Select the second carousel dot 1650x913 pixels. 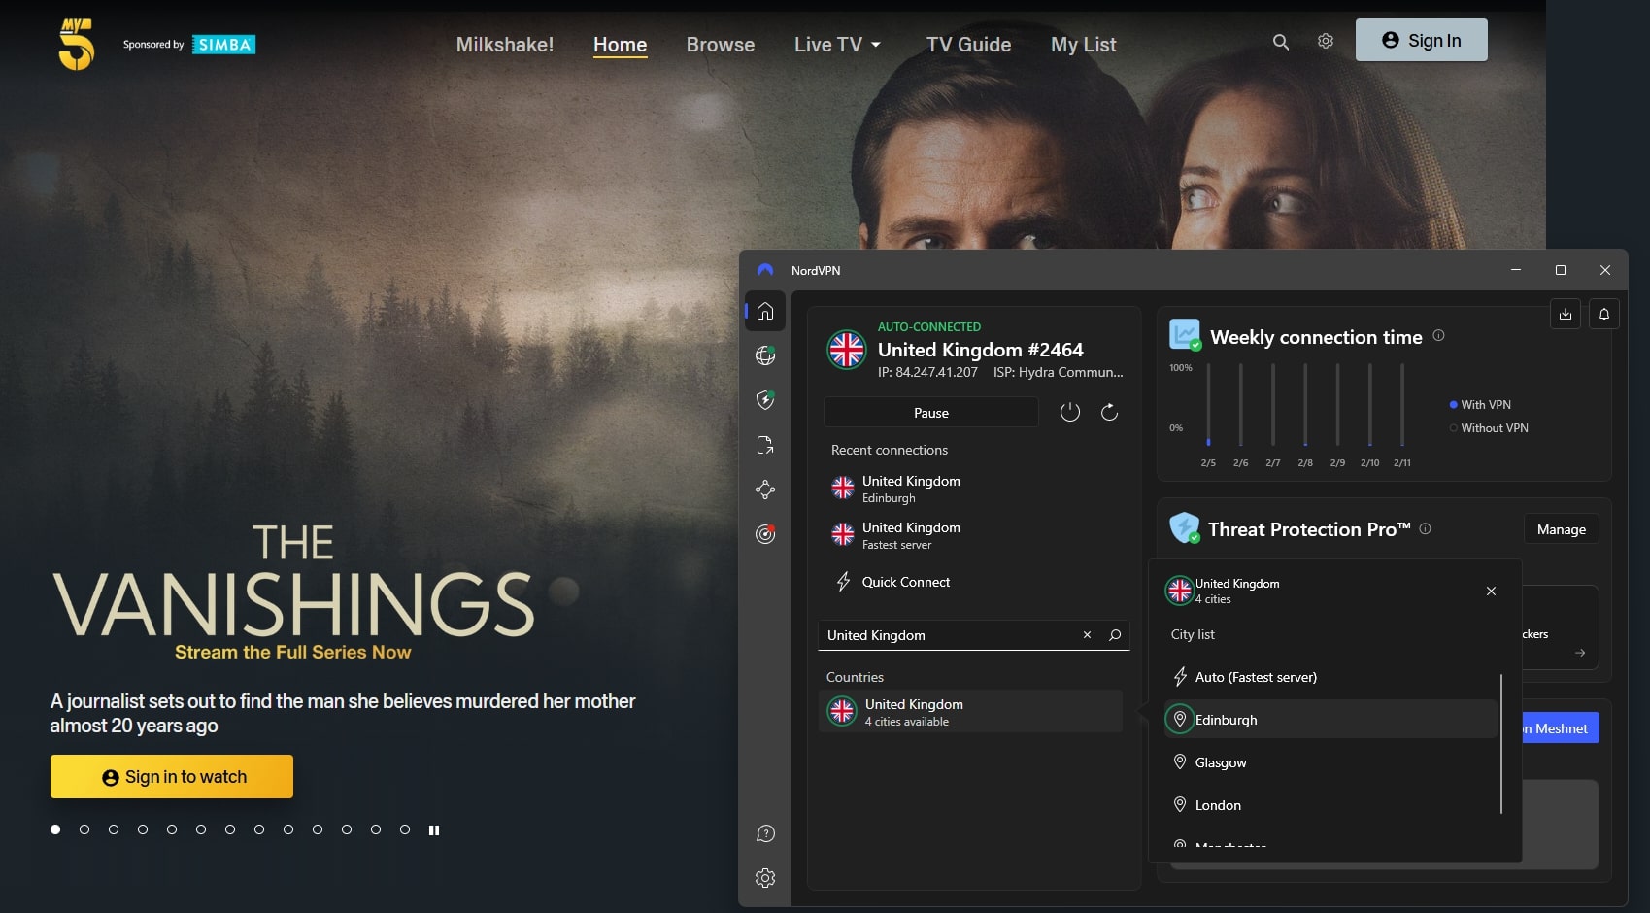tap(84, 829)
